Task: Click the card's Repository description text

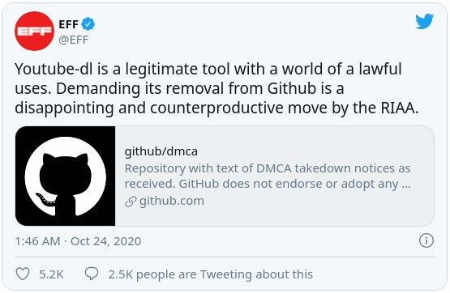Action: pos(268,176)
